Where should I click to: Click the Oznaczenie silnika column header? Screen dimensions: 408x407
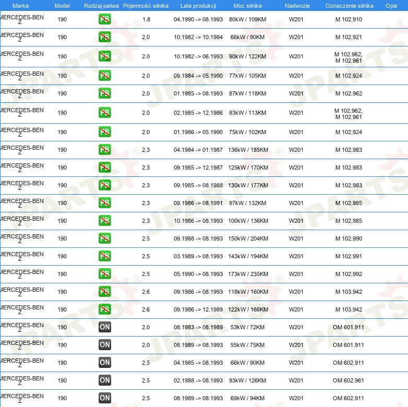(x=348, y=6)
